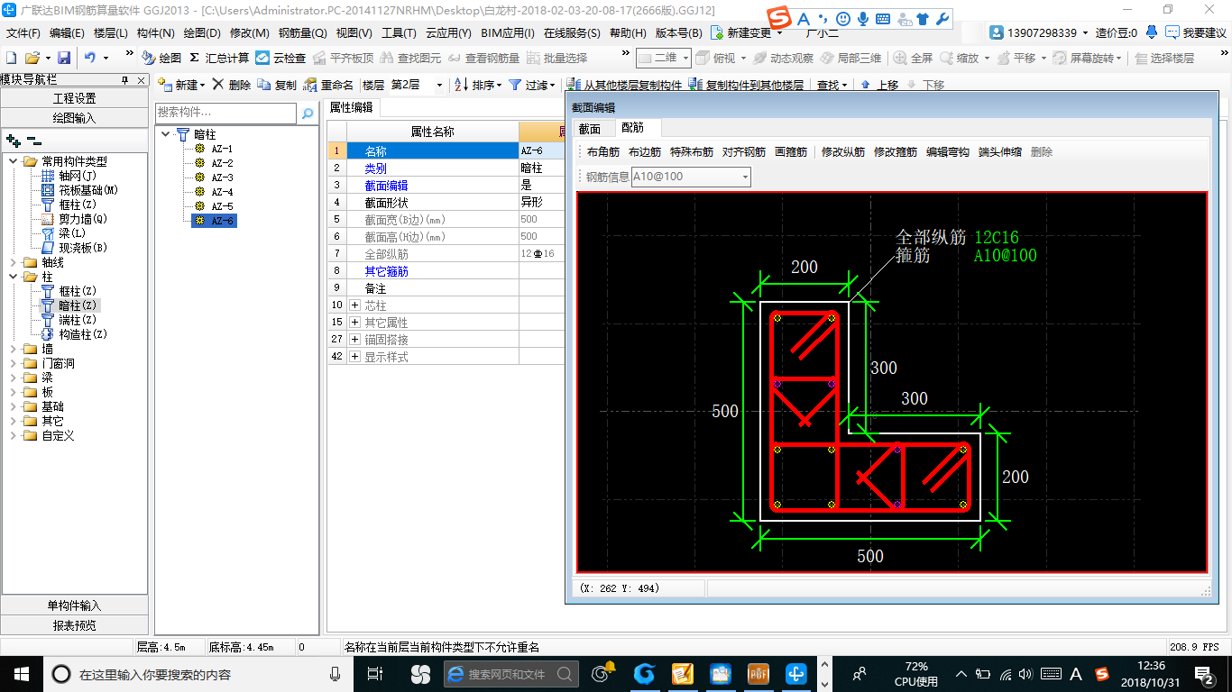The height and width of the screenshot is (692, 1232).
Task: Click 从其他楼层复制构件
Action: pyautogui.click(x=626, y=86)
